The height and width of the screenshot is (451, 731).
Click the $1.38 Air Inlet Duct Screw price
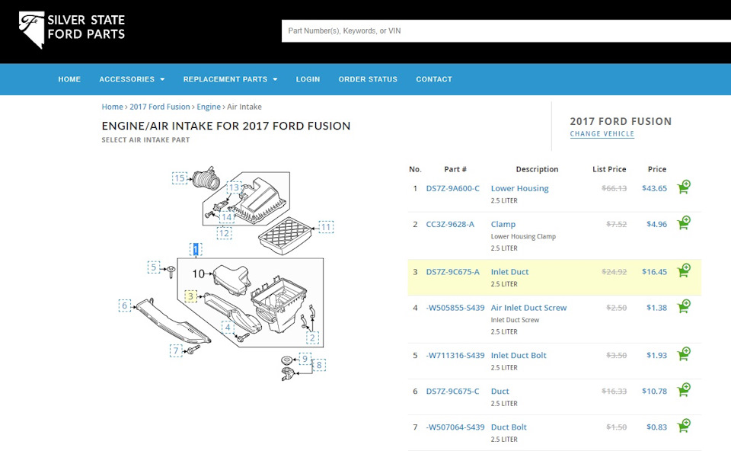click(657, 308)
